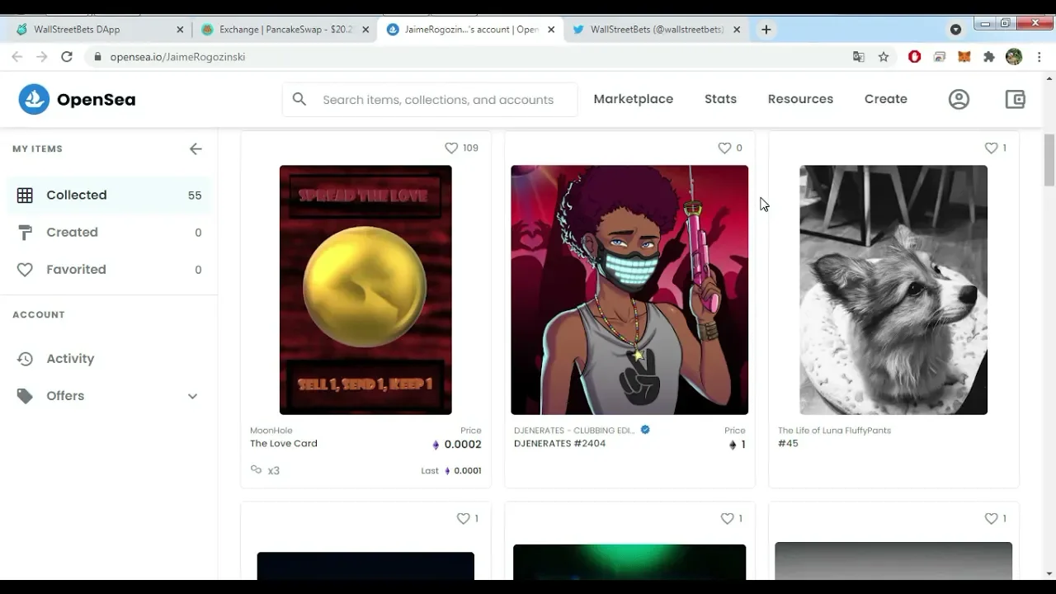The height and width of the screenshot is (594, 1056).
Task: Open the account profile icon
Action: [x=959, y=99]
